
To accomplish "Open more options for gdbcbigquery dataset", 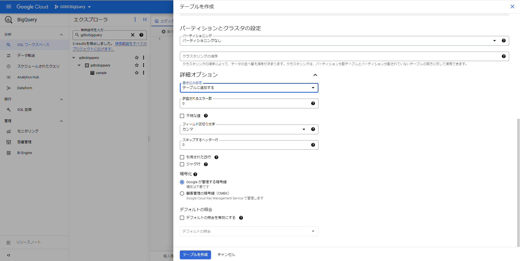I will click(x=144, y=65).
